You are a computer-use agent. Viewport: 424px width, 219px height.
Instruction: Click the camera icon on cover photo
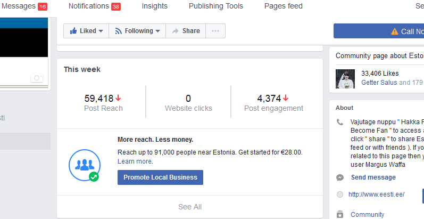click(x=36, y=78)
